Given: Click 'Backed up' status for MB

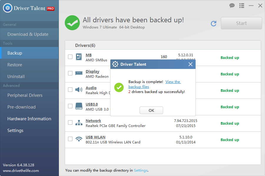Looking at the screenshot, I should click(230, 57).
